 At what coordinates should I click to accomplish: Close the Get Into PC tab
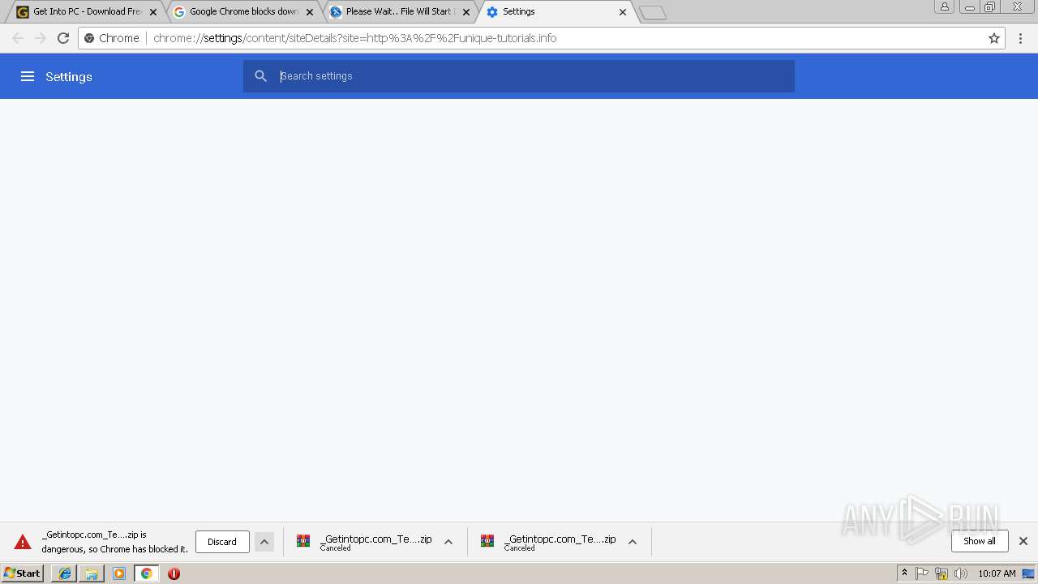[152, 12]
